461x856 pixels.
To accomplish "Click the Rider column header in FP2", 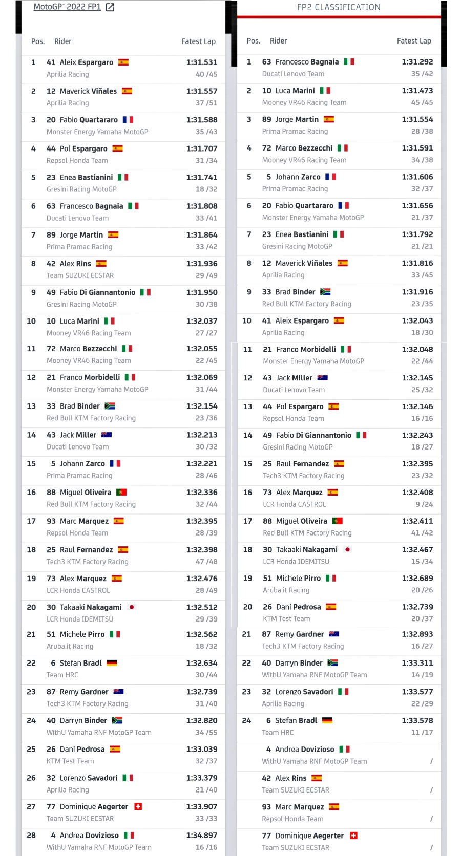I will coord(278,41).
